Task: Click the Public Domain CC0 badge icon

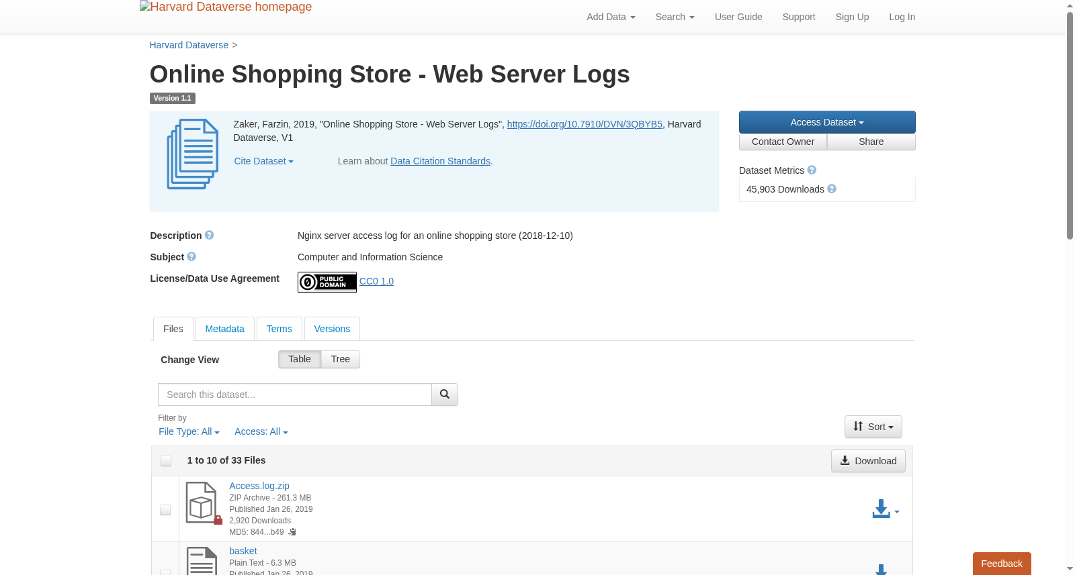Action: pyautogui.click(x=327, y=282)
